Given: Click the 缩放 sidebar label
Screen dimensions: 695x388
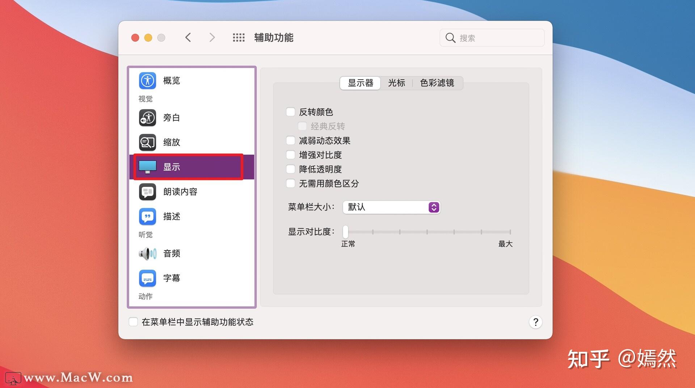Looking at the screenshot, I should point(172,142).
